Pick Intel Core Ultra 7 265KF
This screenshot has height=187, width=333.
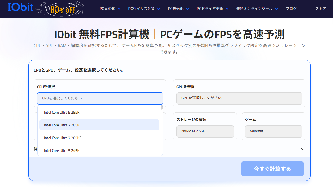tap(99, 138)
